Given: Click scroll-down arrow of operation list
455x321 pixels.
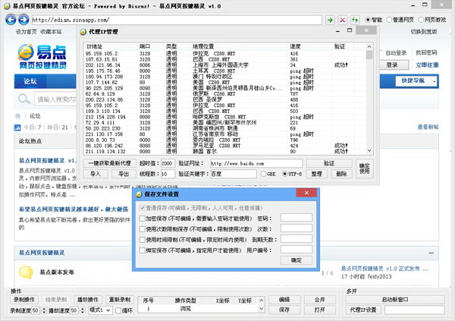Looking at the screenshot, I should (261, 309).
